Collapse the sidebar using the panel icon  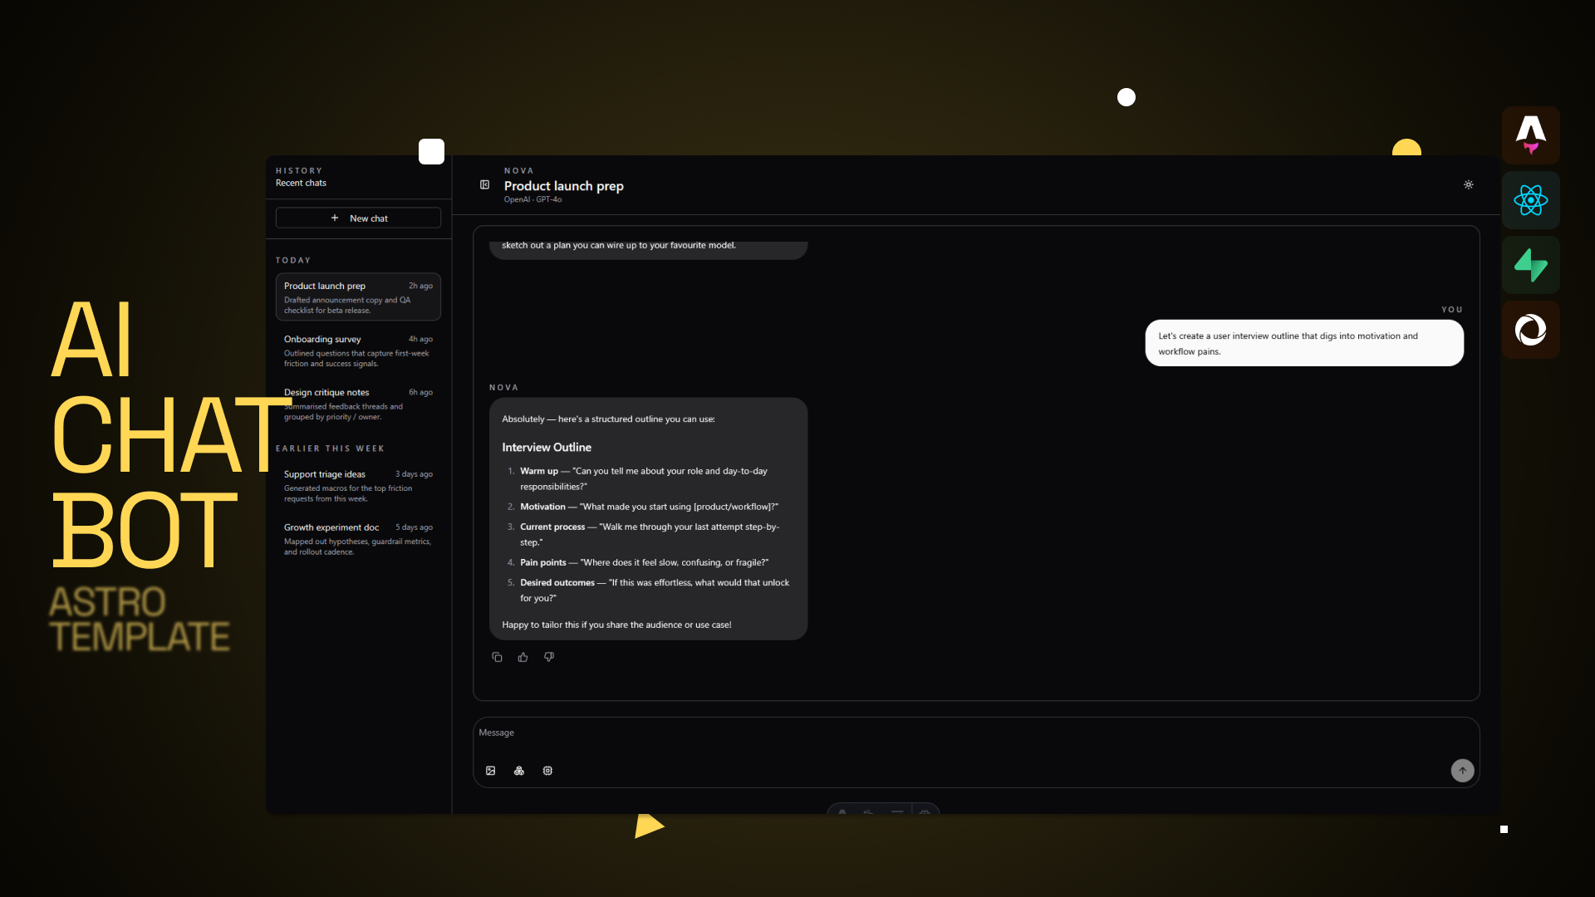click(x=484, y=184)
